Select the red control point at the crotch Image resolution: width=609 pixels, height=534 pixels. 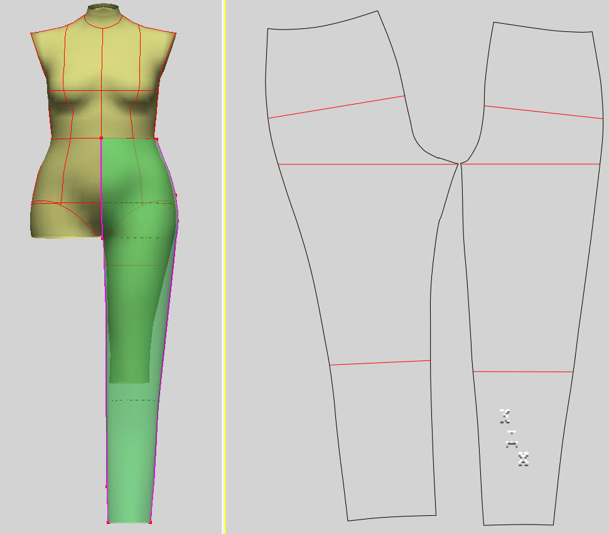click(102, 238)
